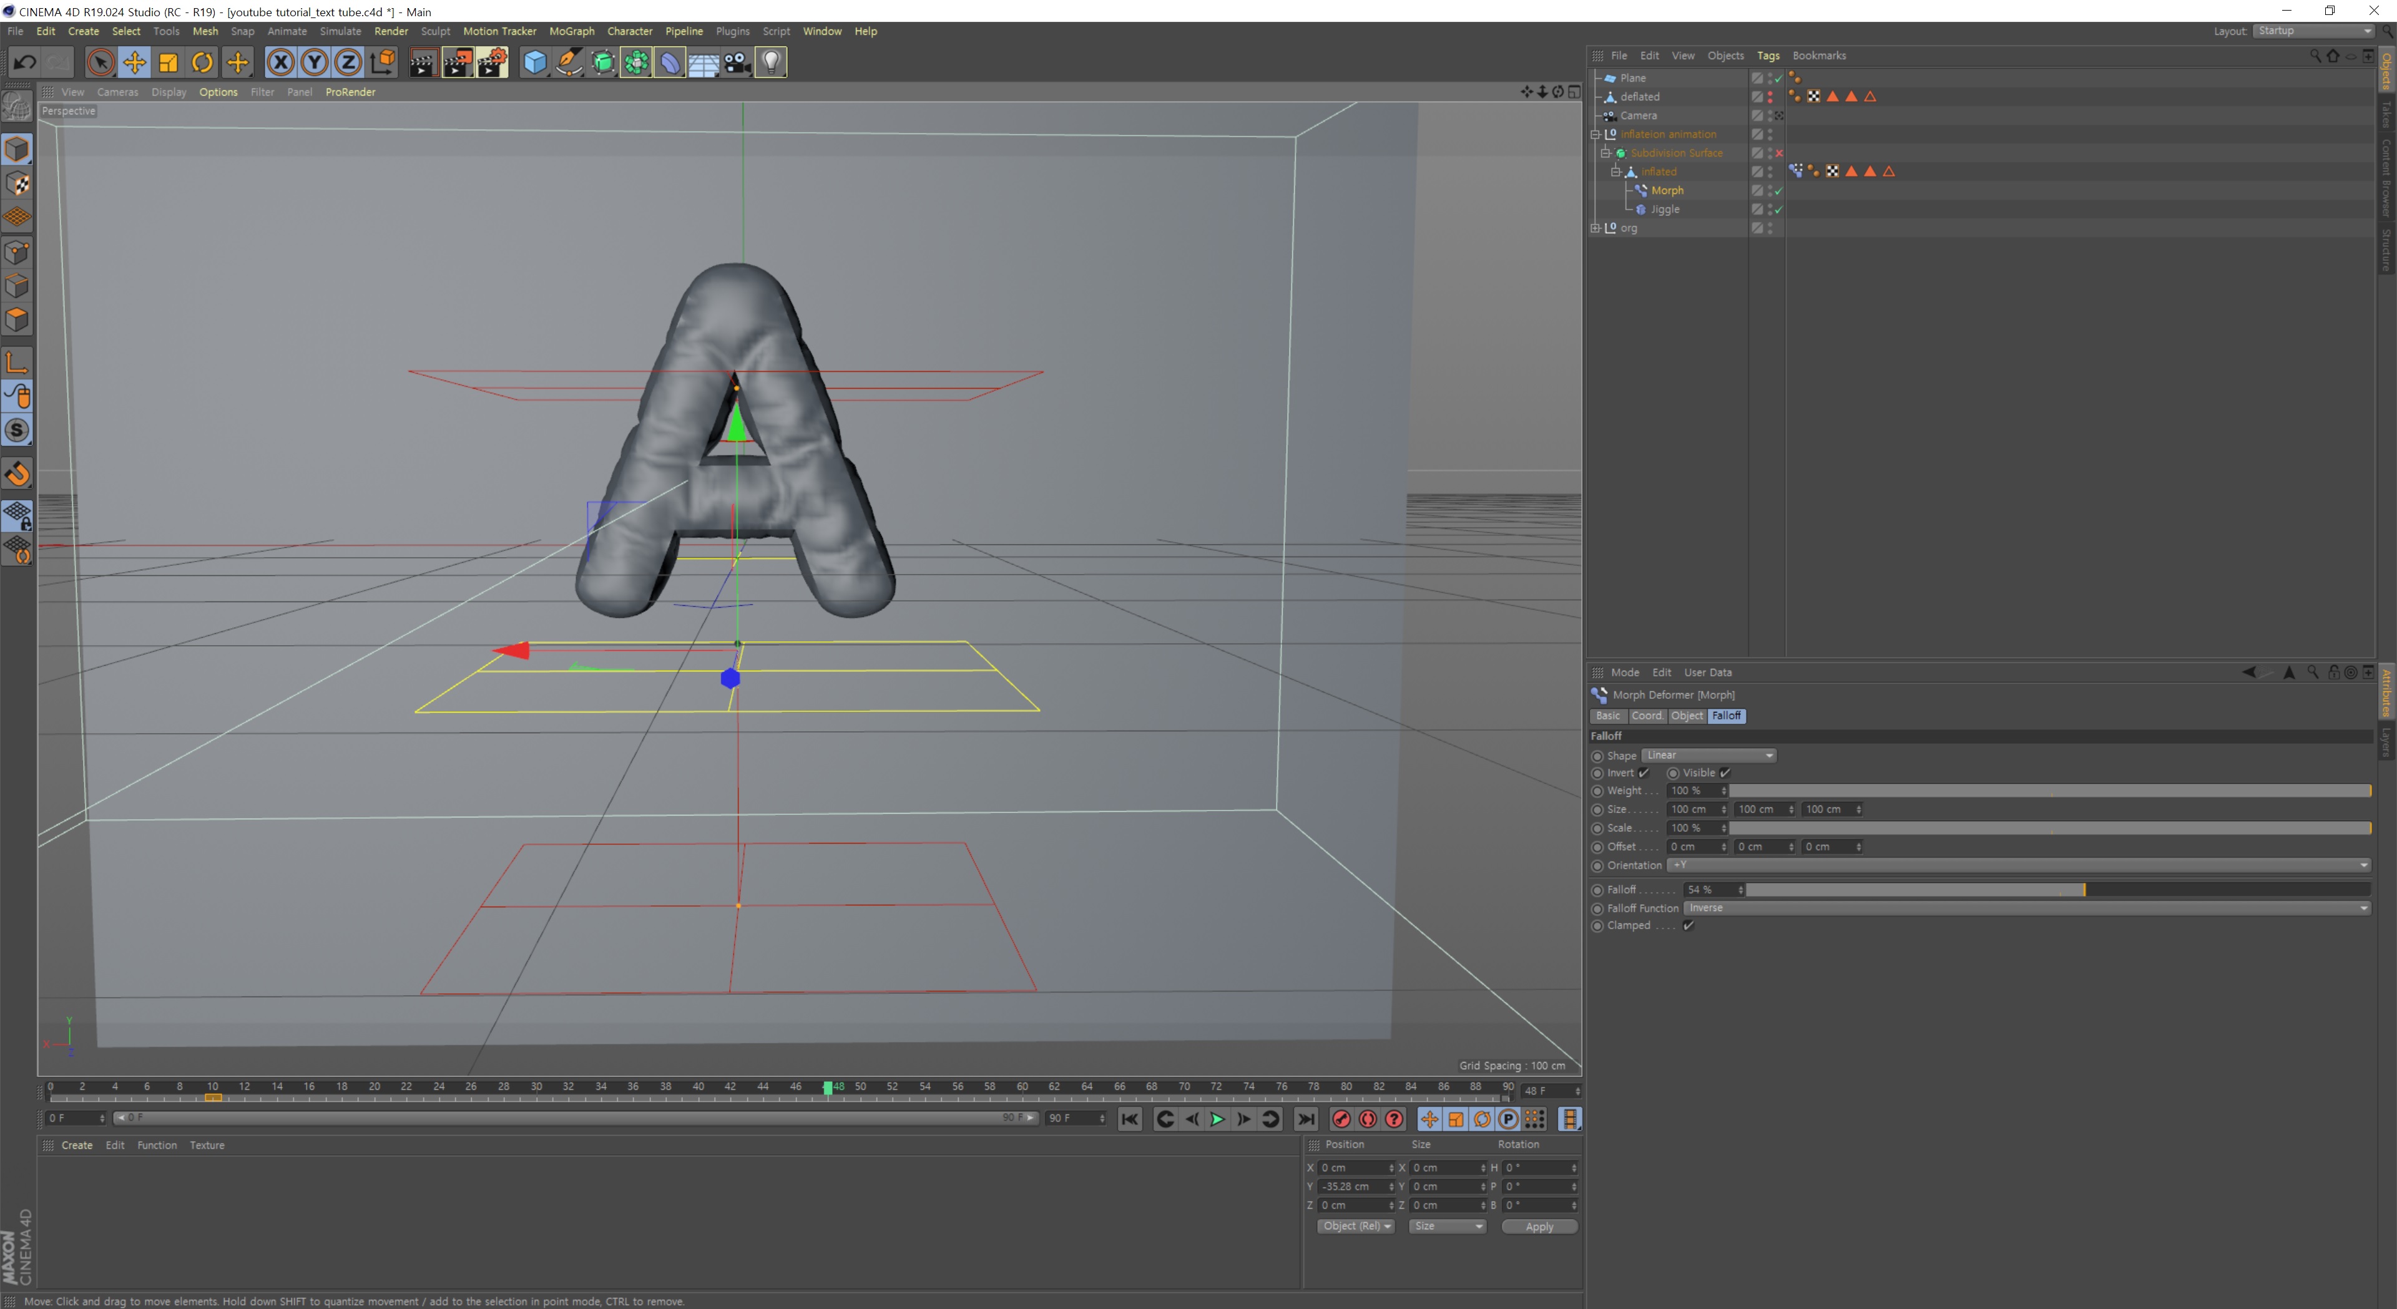
Task: Open the Light object icon
Action: coord(770,62)
